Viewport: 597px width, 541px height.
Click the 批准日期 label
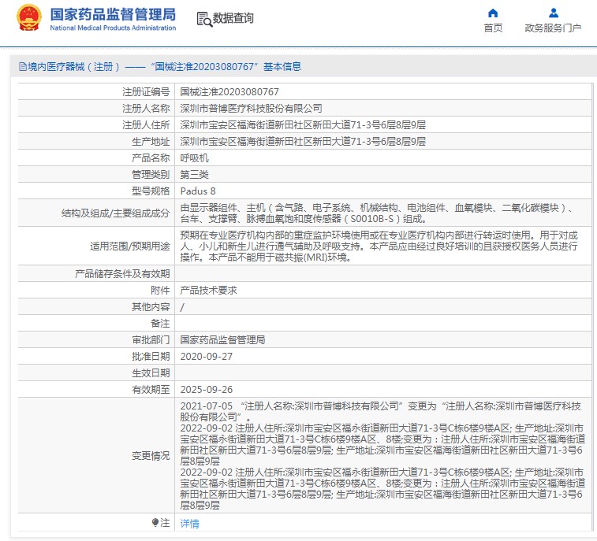[x=151, y=356]
